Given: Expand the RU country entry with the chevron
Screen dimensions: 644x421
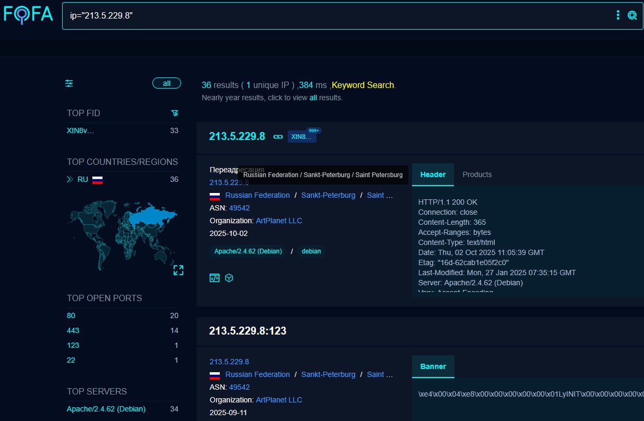Looking at the screenshot, I should (x=71, y=179).
